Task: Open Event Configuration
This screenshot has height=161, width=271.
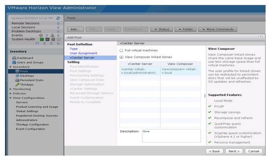Action: pyautogui.click(x=30, y=129)
